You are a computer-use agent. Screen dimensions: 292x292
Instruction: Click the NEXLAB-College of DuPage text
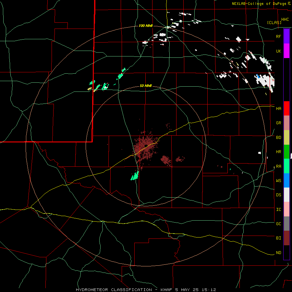259,4
